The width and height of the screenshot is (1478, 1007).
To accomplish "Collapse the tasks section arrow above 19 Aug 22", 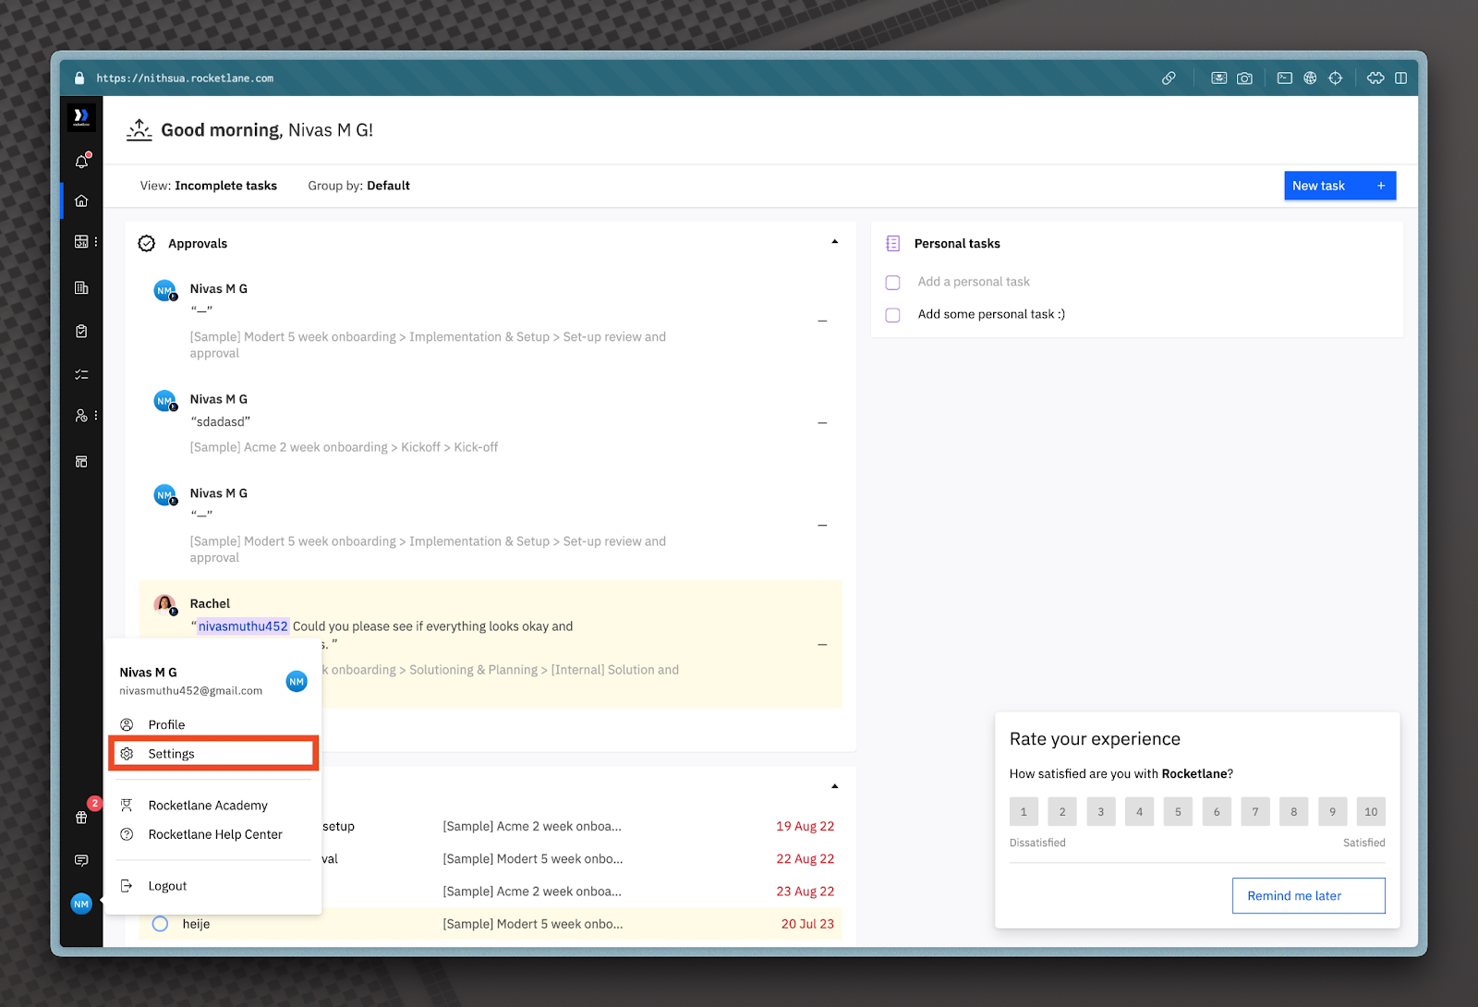I will [834, 787].
